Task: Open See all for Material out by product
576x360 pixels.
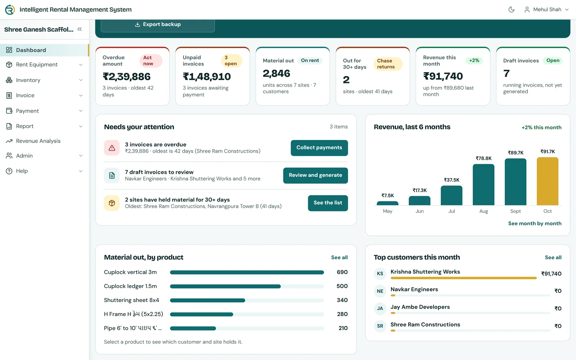Action: tap(339, 257)
